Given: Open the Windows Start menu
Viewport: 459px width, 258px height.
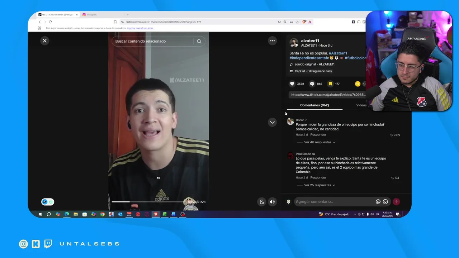Looking at the screenshot, I should click(40, 214).
